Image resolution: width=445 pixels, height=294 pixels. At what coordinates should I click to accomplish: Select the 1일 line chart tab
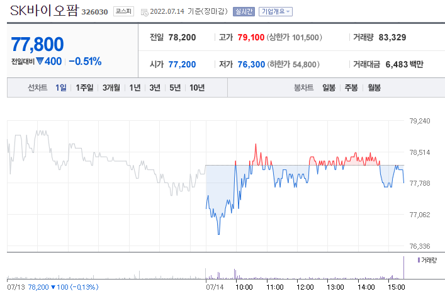click(60, 88)
